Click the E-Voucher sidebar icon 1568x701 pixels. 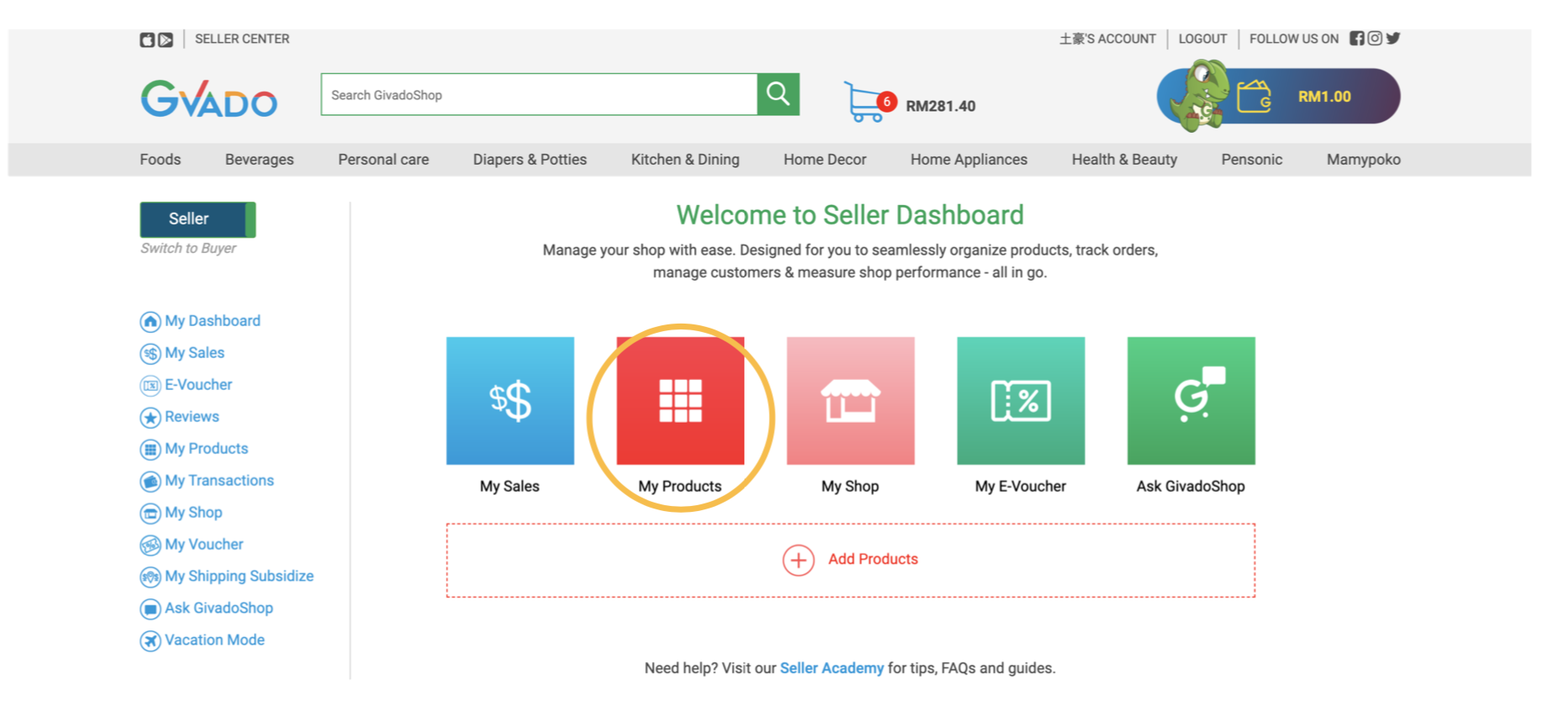150,386
